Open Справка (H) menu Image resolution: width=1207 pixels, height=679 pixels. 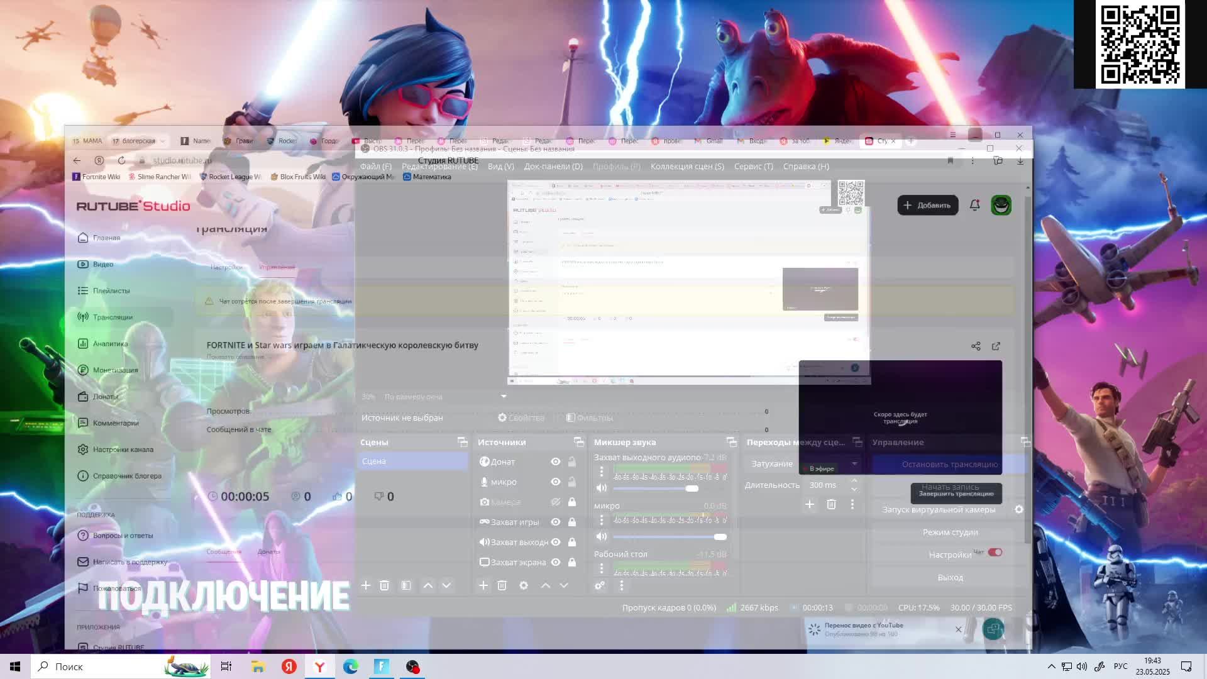pyautogui.click(x=806, y=166)
